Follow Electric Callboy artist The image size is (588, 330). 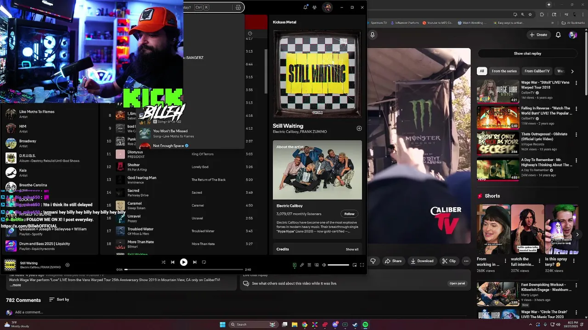pos(350,214)
